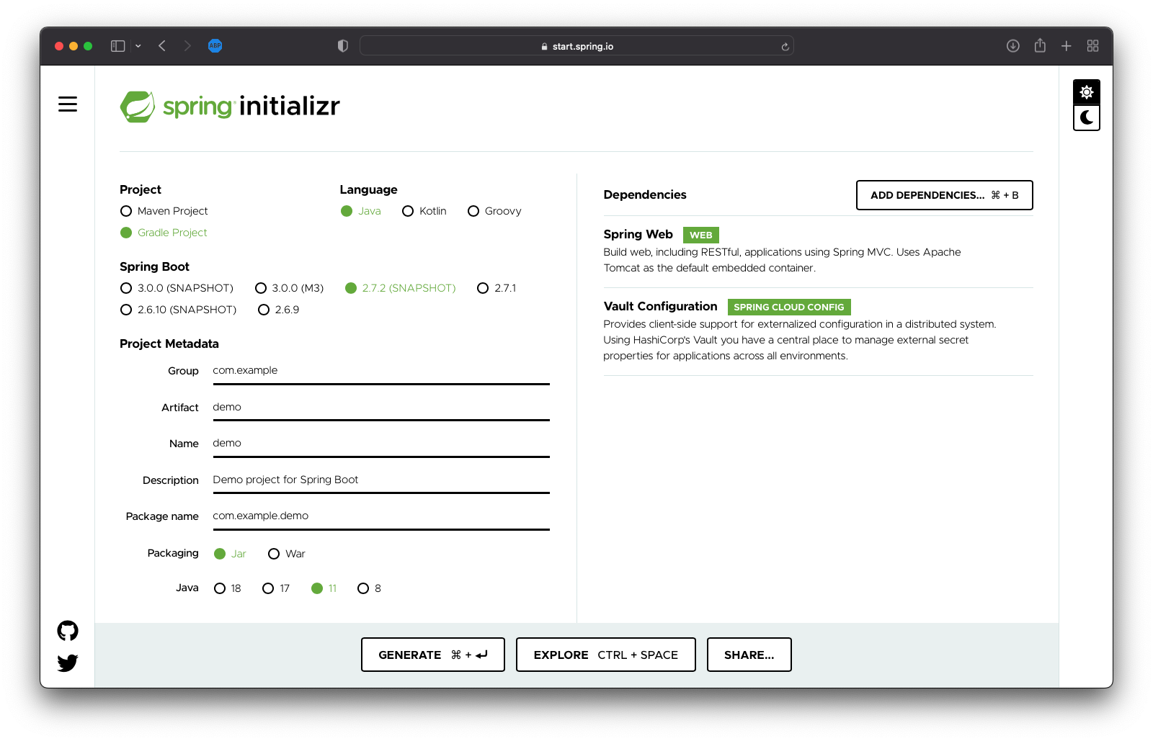This screenshot has height=741, width=1153.
Task: Reload the start.spring.io page
Action: click(x=785, y=46)
